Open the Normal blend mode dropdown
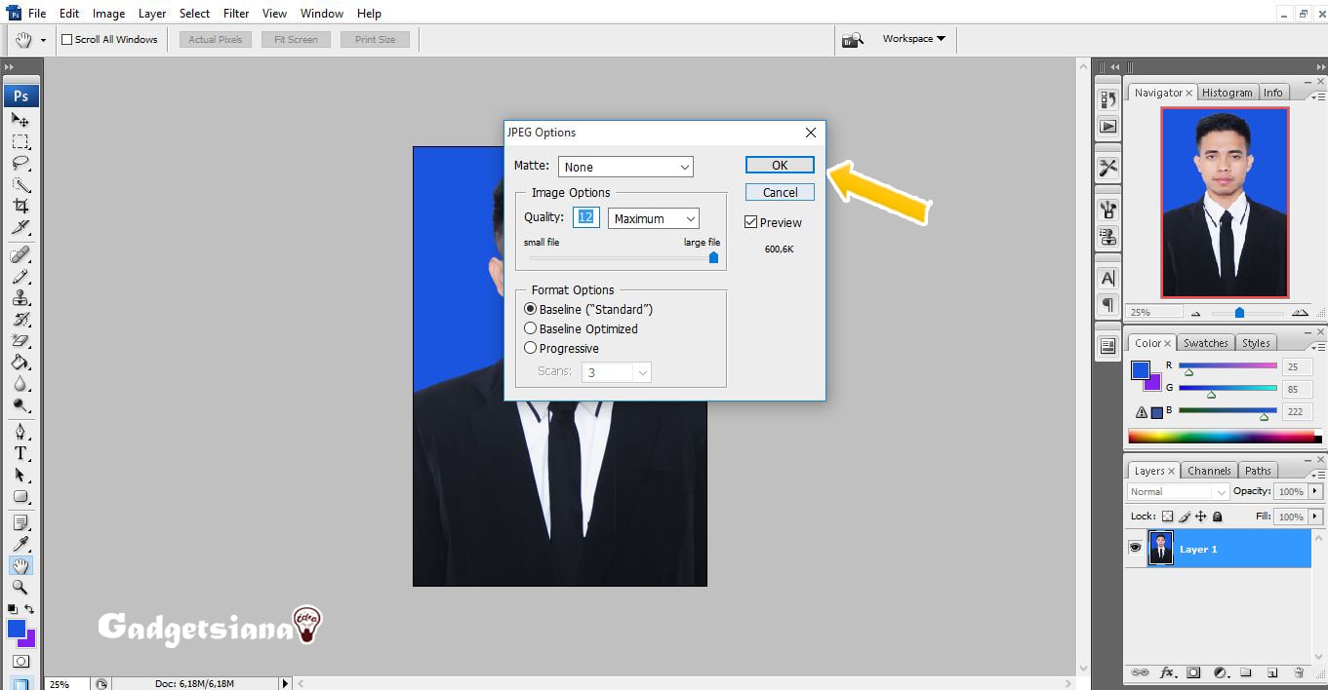Screen dimensions: 1328x690 (1178, 491)
